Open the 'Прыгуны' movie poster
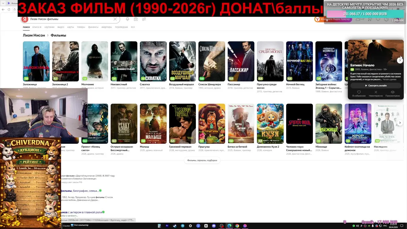This screenshot has width=407, height=229. coord(212,124)
